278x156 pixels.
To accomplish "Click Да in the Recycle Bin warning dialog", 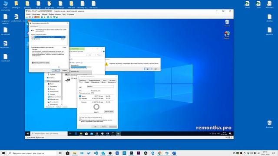I will pos(148,69).
